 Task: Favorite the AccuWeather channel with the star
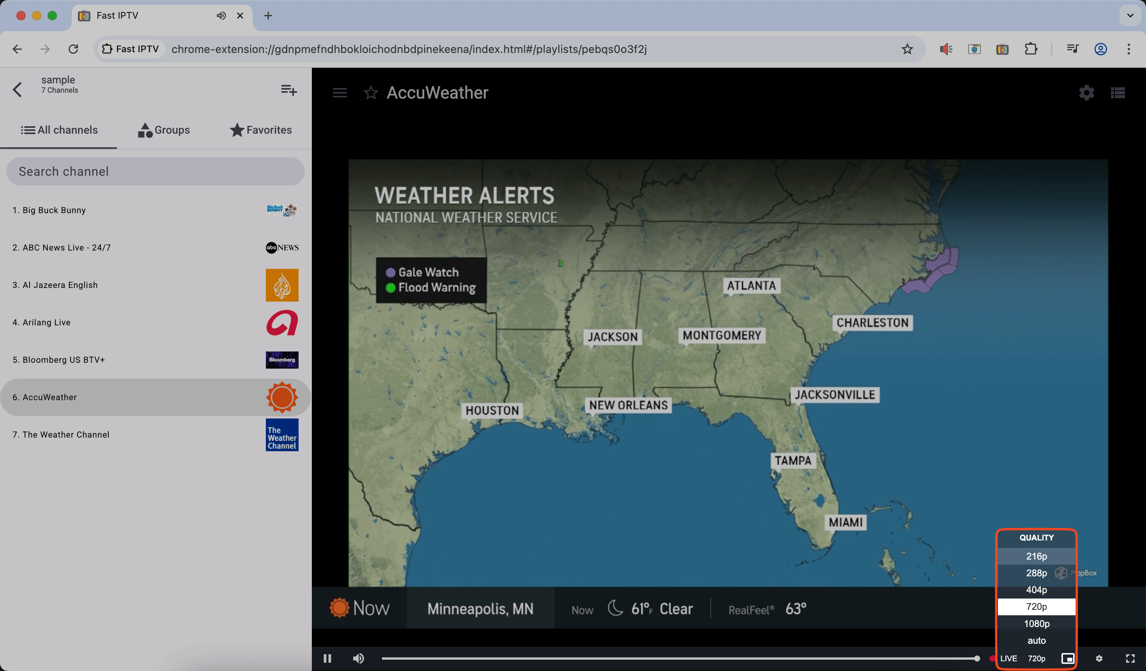pos(371,93)
